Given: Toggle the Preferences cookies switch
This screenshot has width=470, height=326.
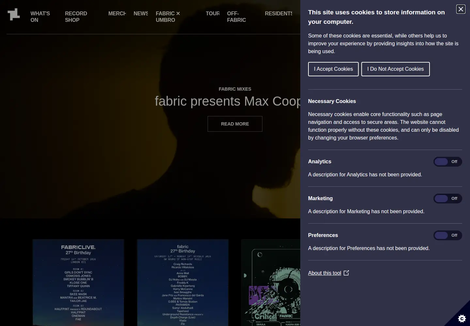Looking at the screenshot, I should click(447, 235).
